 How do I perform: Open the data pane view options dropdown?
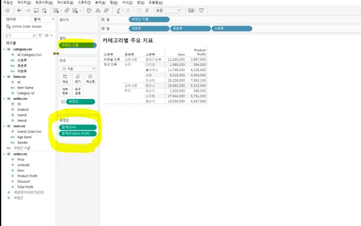[x=52, y=35]
